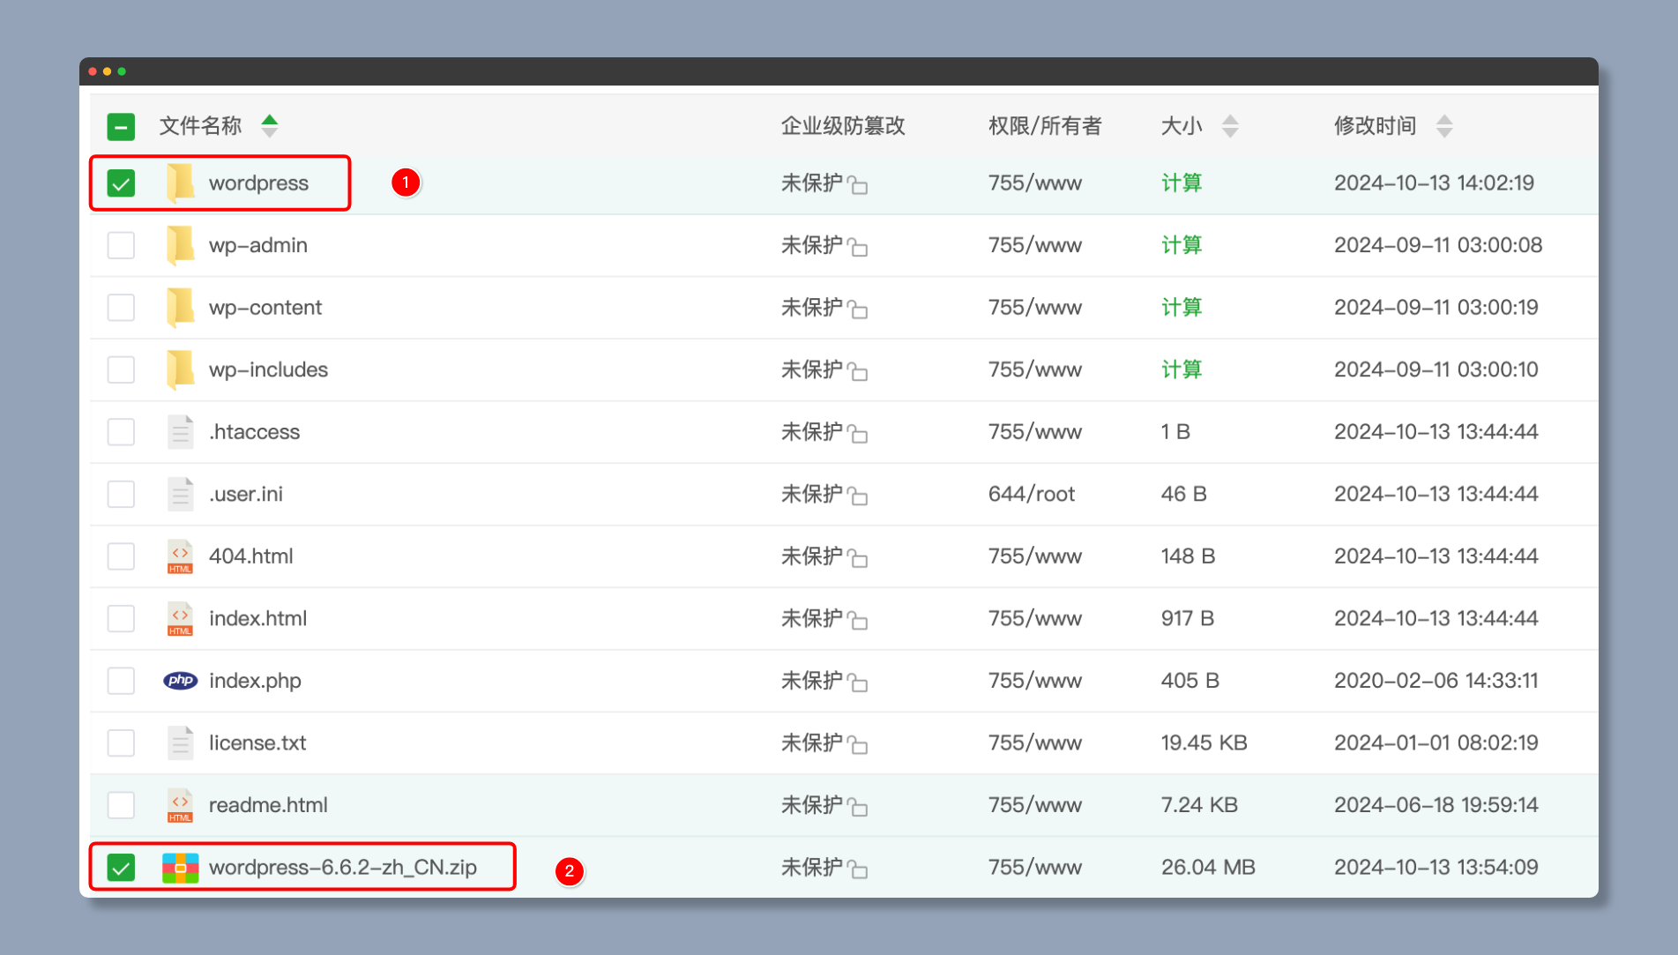Click the lock icon in the .user.ini row
The width and height of the screenshot is (1678, 955).
point(858,496)
